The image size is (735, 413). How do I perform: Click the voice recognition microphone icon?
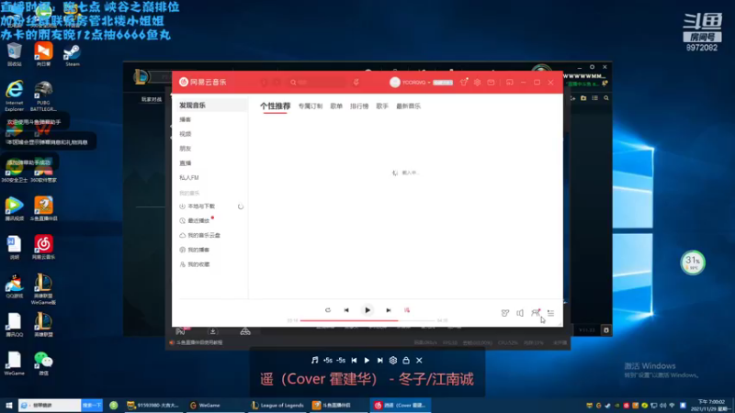[x=356, y=83]
